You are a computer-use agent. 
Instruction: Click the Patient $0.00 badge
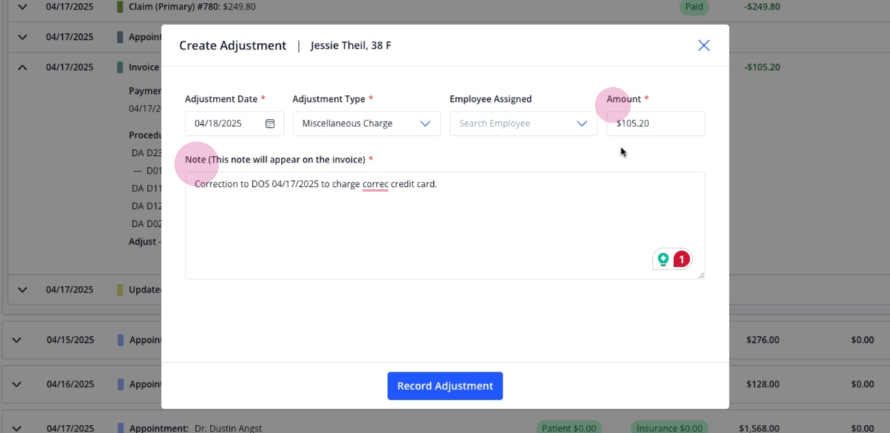[568, 428]
